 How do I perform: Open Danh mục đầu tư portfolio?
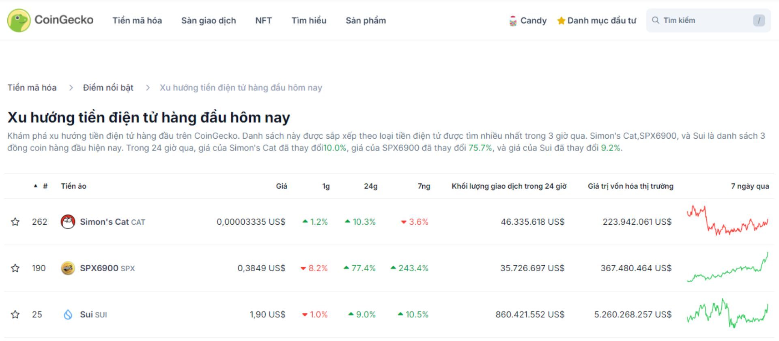point(601,21)
